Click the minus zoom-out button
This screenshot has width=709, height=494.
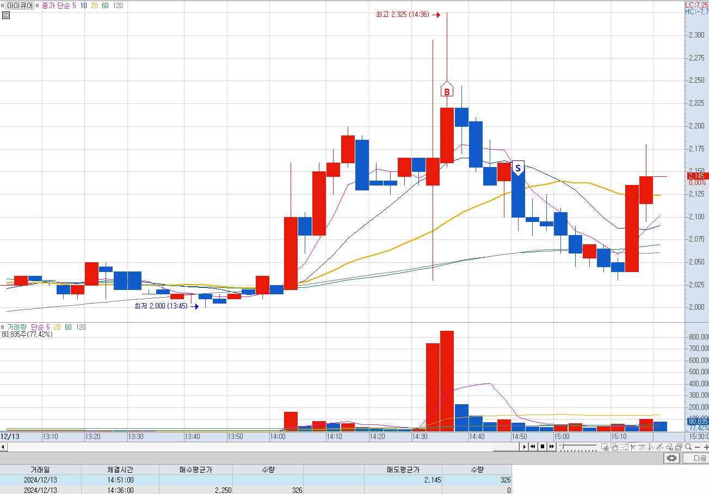[x=697, y=447]
